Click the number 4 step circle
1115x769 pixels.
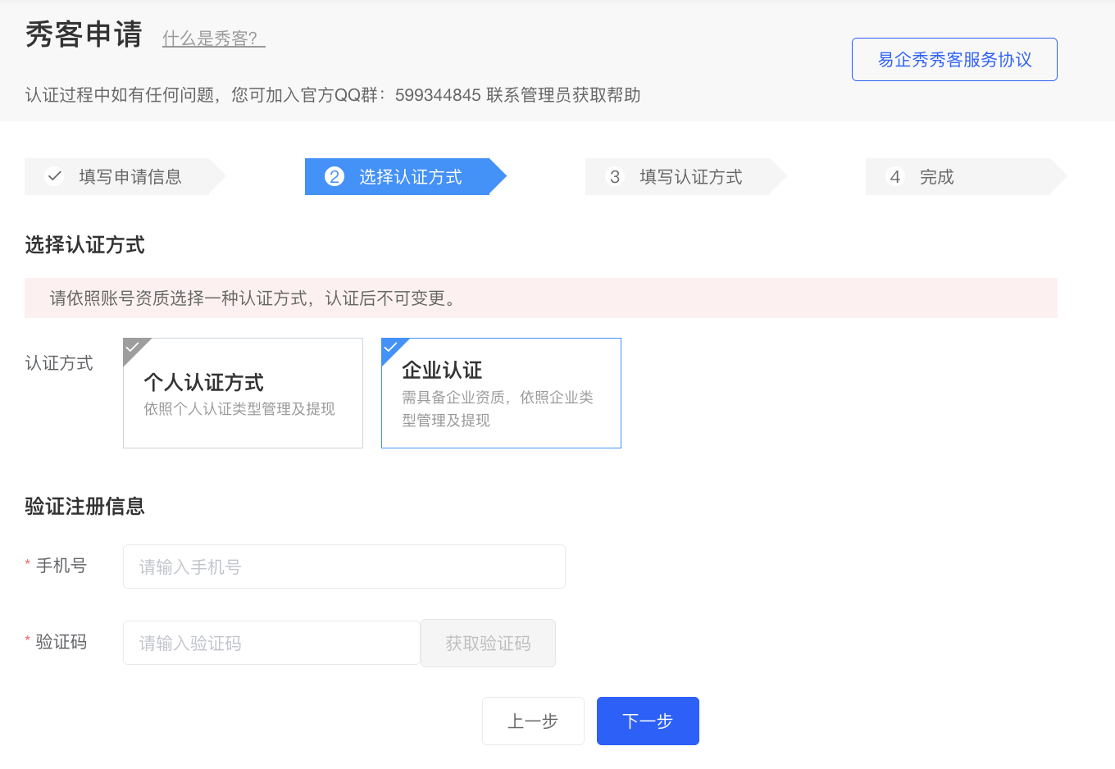[895, 176]
